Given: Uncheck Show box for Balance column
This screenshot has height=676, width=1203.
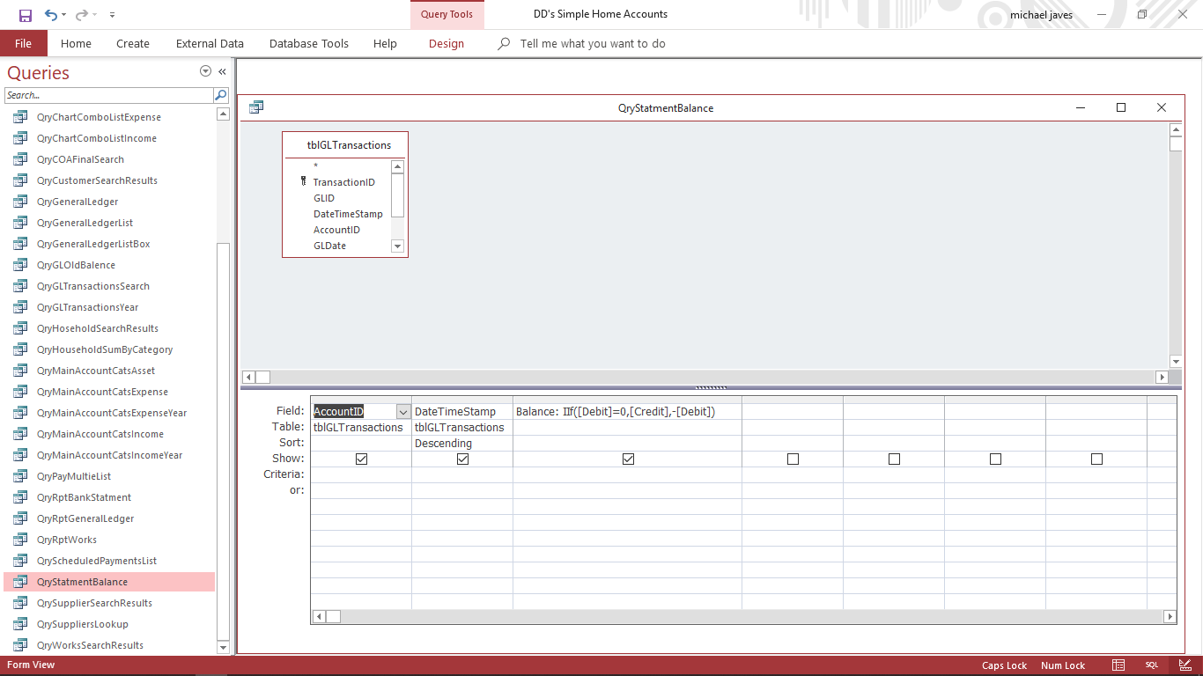Looking at the screenshot, I should pos(628,459).
